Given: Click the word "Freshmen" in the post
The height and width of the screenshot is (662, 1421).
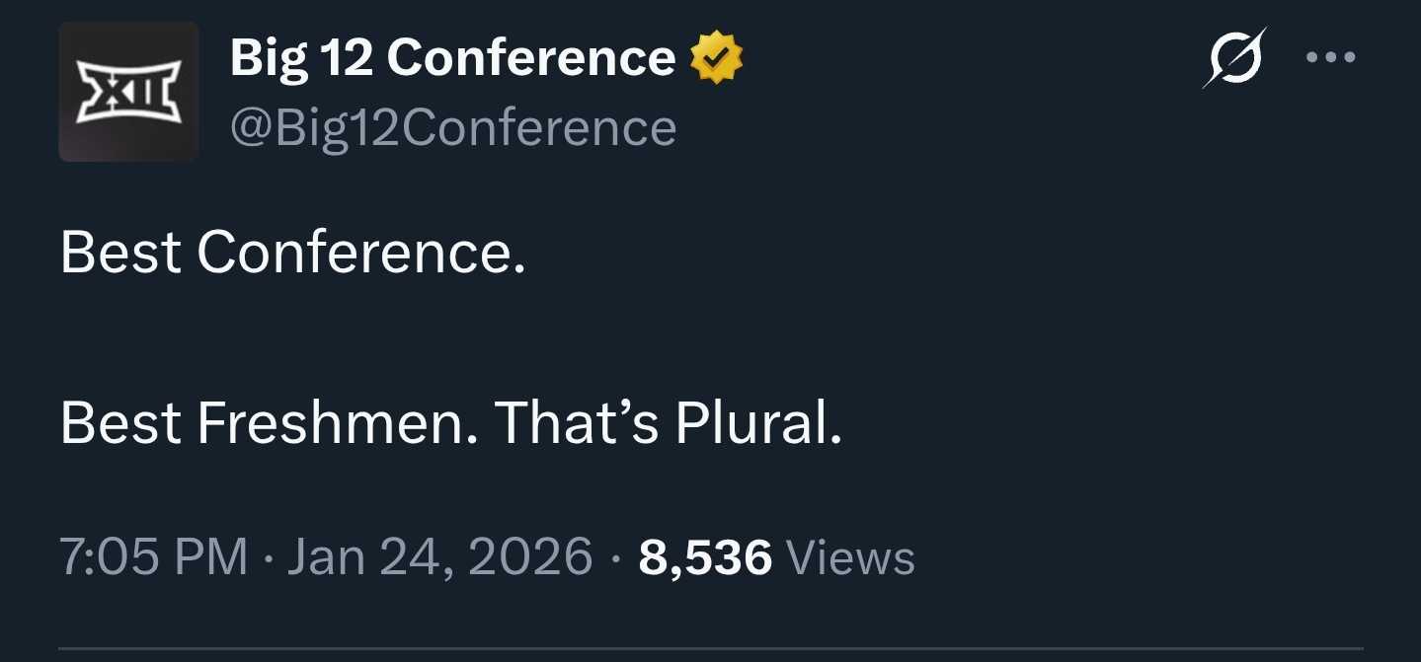Looking at the screenshot, I should point(331,423).
